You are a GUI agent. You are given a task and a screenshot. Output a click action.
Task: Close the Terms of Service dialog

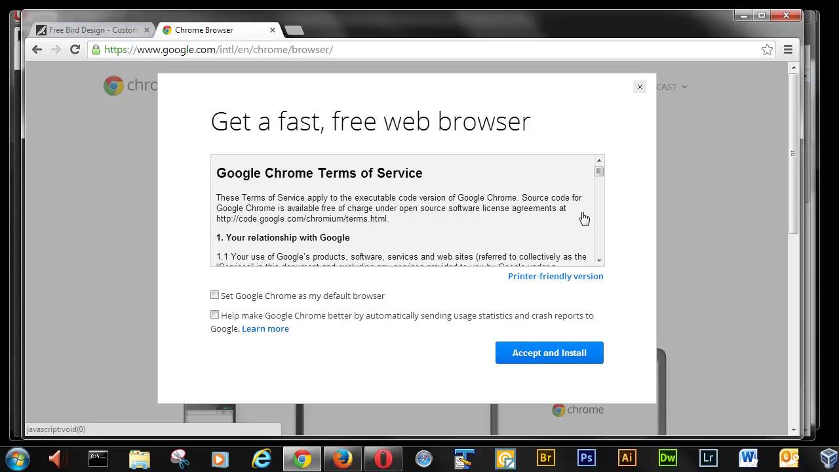(x=640, y=87)
